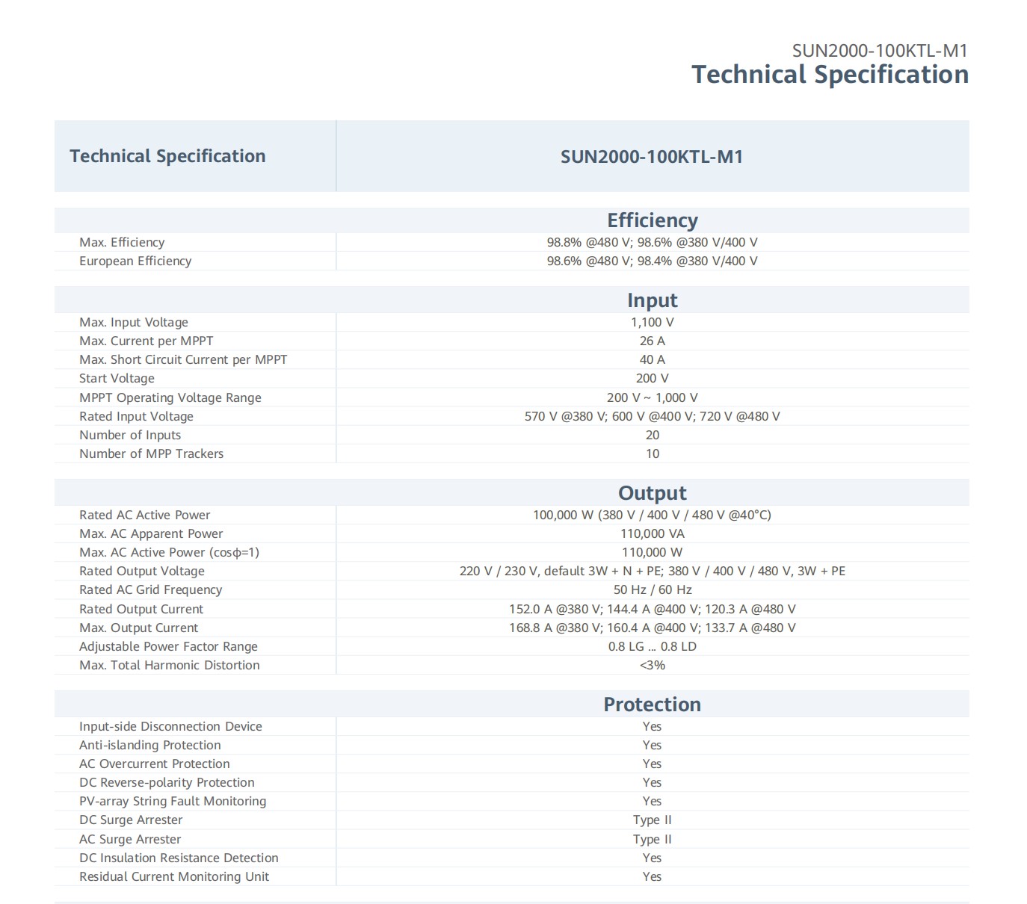Select the 'SUN2000-100KTL-M1' table column header

pos(652,157)
